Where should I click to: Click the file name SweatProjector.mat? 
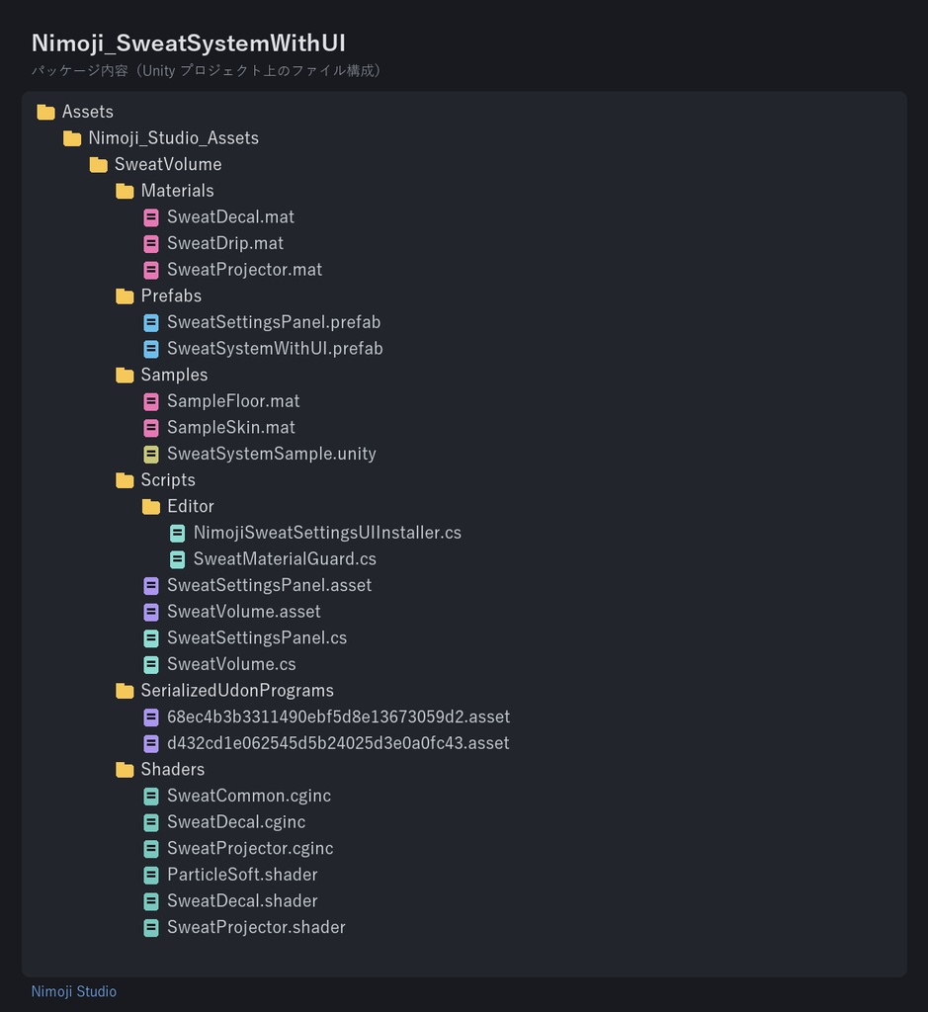click(x=244, y=270)
